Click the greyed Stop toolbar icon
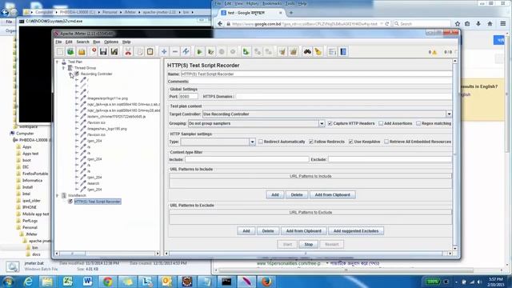The height and width of the screenshot is (288, 512). pos(222,51)
